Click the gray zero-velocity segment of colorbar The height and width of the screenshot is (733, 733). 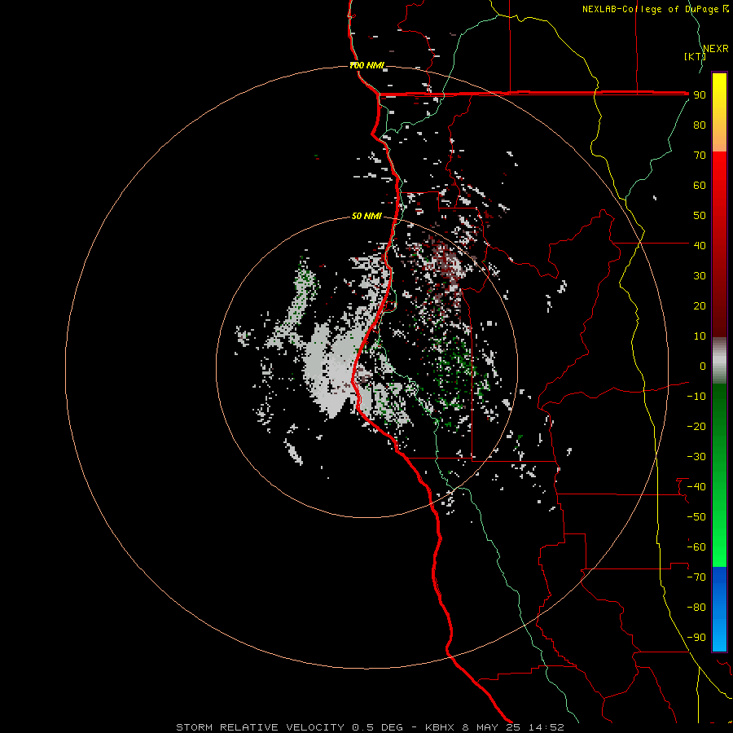point(719,361)
